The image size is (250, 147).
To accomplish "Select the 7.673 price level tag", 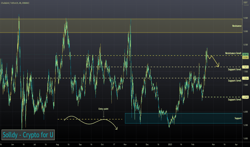I will pos(245,67).
